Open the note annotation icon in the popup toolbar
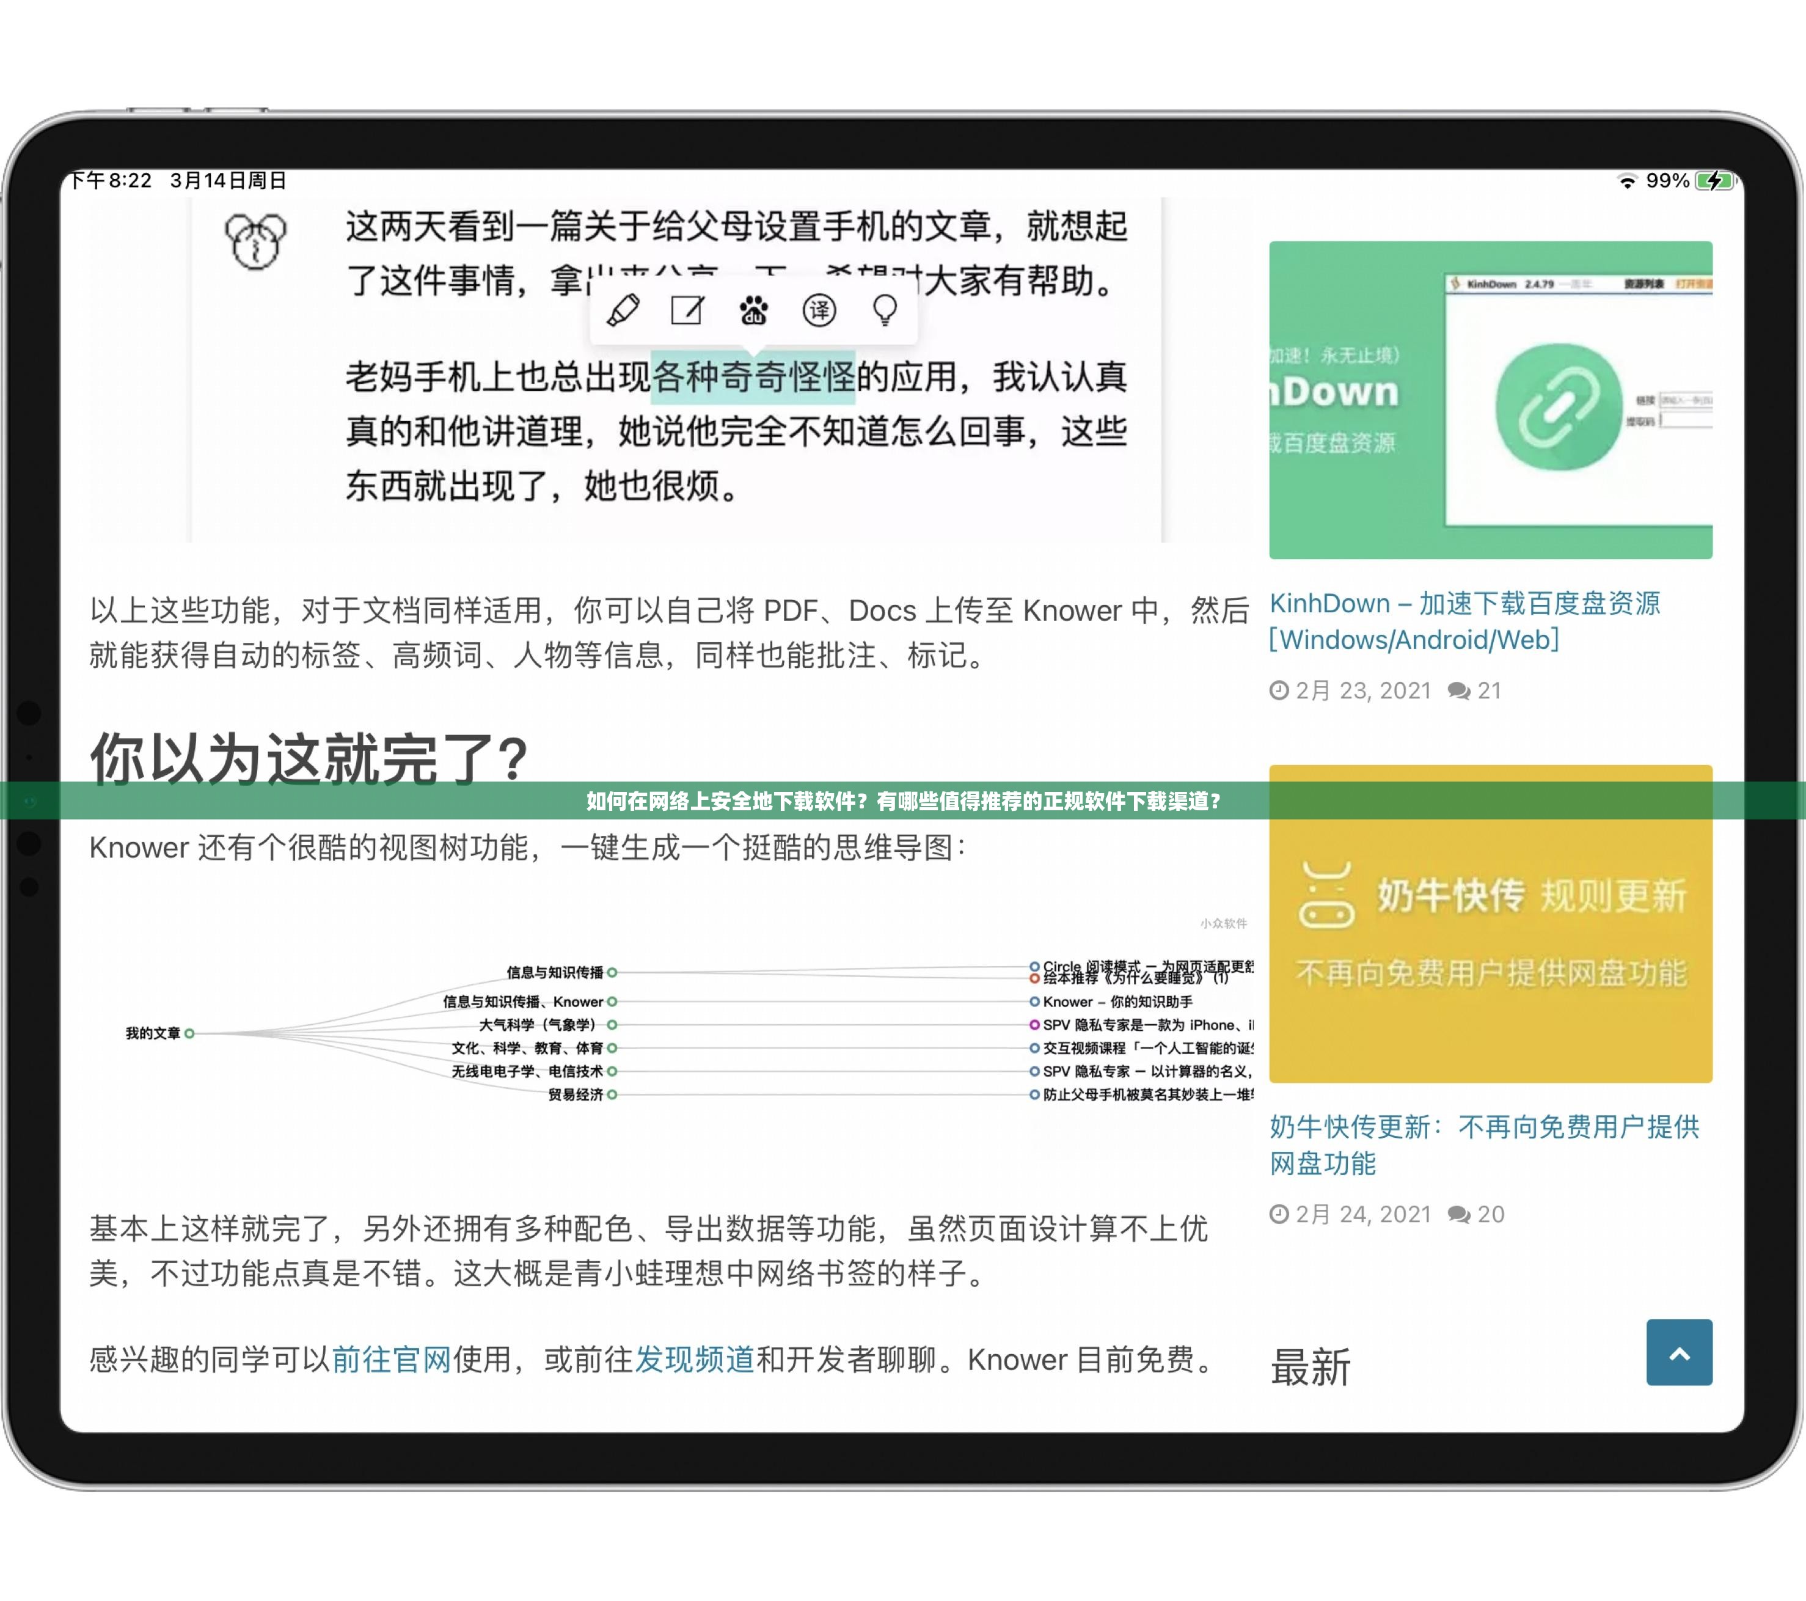This screenshot has height=1601, width=1806. click(687, 309)
